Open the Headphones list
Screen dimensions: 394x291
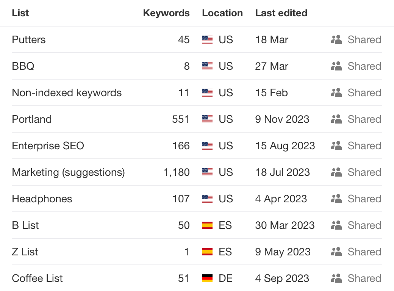point(42,199)
